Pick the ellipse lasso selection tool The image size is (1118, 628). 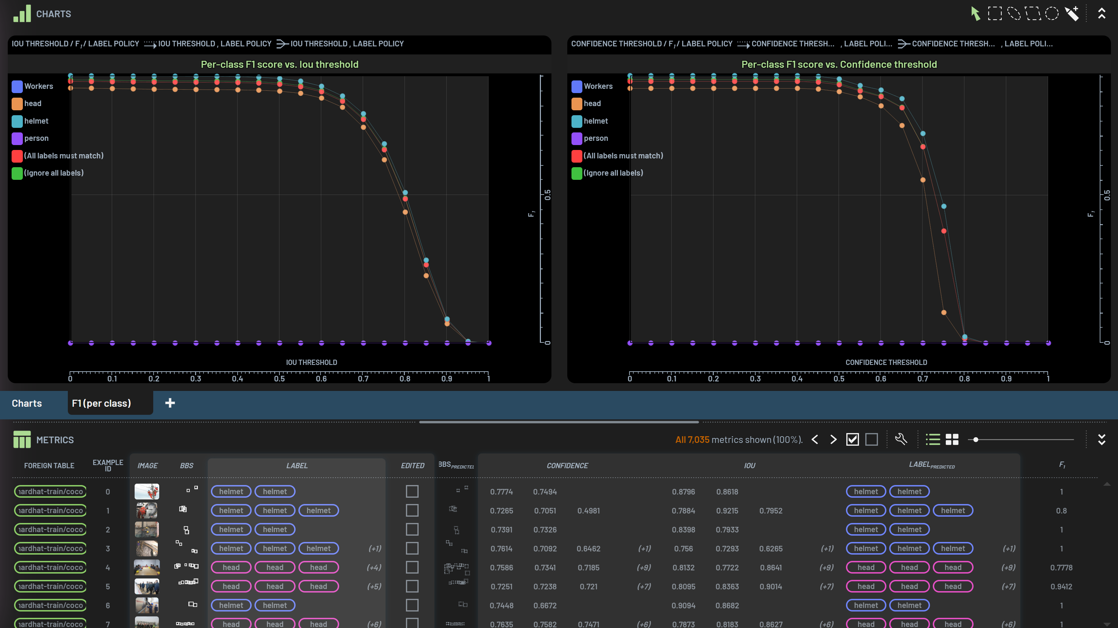click(x=1014, y=14)
